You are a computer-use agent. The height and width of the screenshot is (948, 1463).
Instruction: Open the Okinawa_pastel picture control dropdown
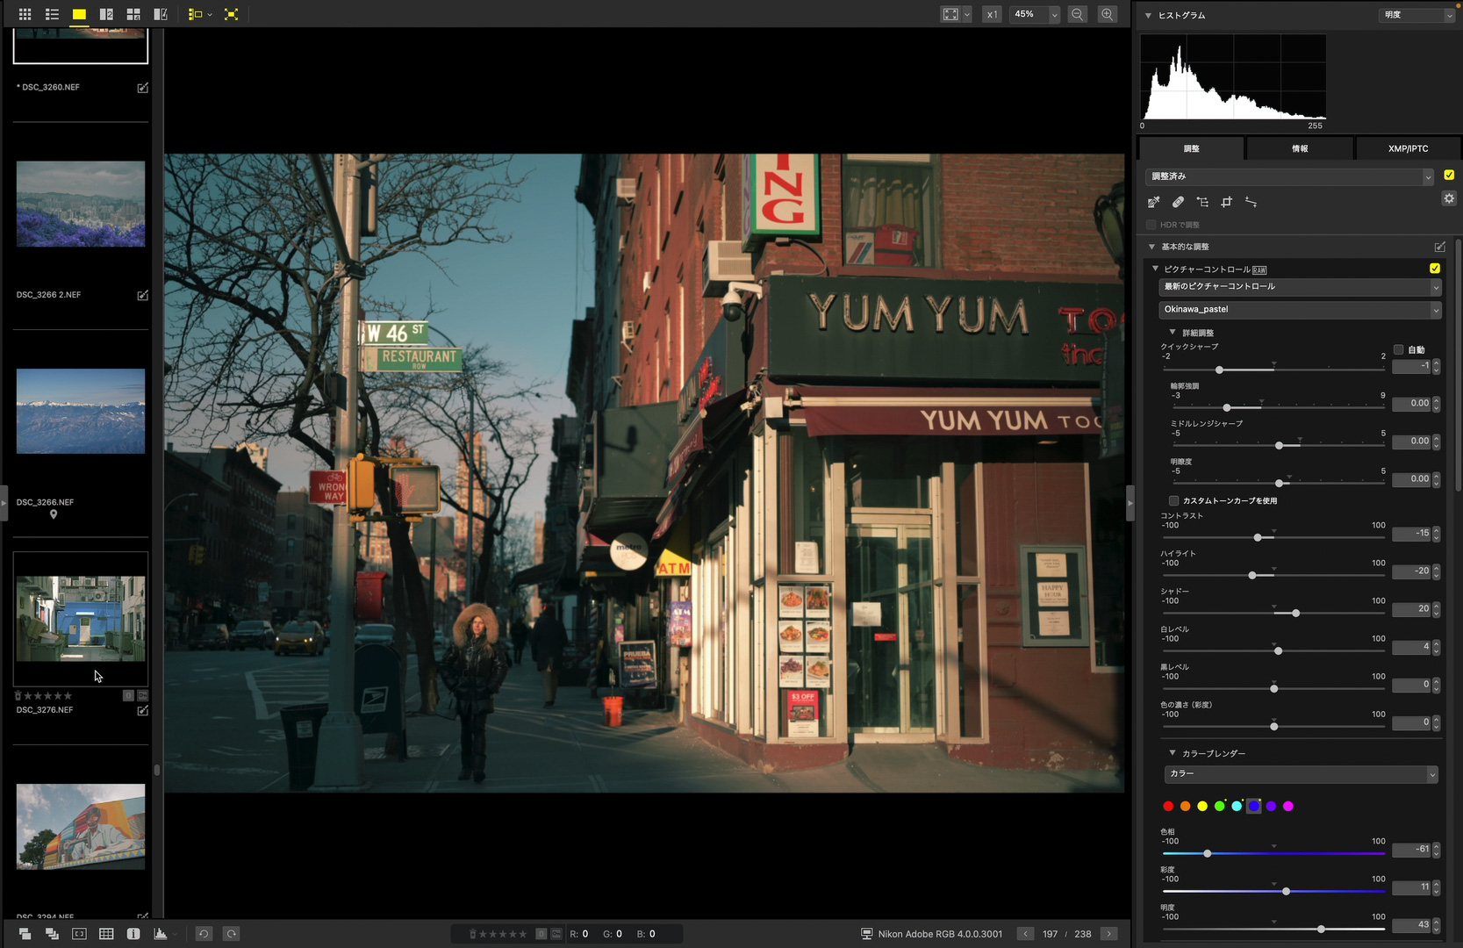[x=1299, y=310]
